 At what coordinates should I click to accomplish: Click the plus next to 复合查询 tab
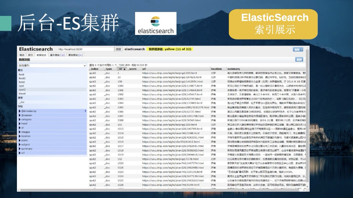pos(80,55)
